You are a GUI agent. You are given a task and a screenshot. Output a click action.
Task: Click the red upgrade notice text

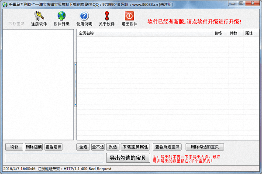[x=194, y=22]
